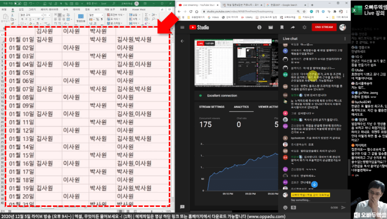387x219 pixels.
Task: Open the ANALYTICS tab
Action: click(x=241, y=107)
